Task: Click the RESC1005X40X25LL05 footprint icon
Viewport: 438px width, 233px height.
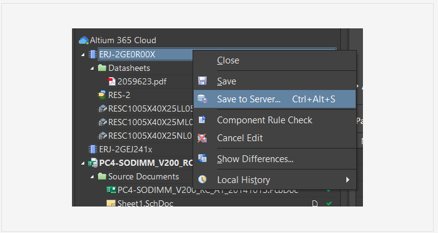Action: coord(102,108)
